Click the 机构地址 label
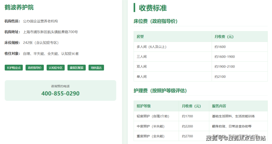 click(12, 32)
